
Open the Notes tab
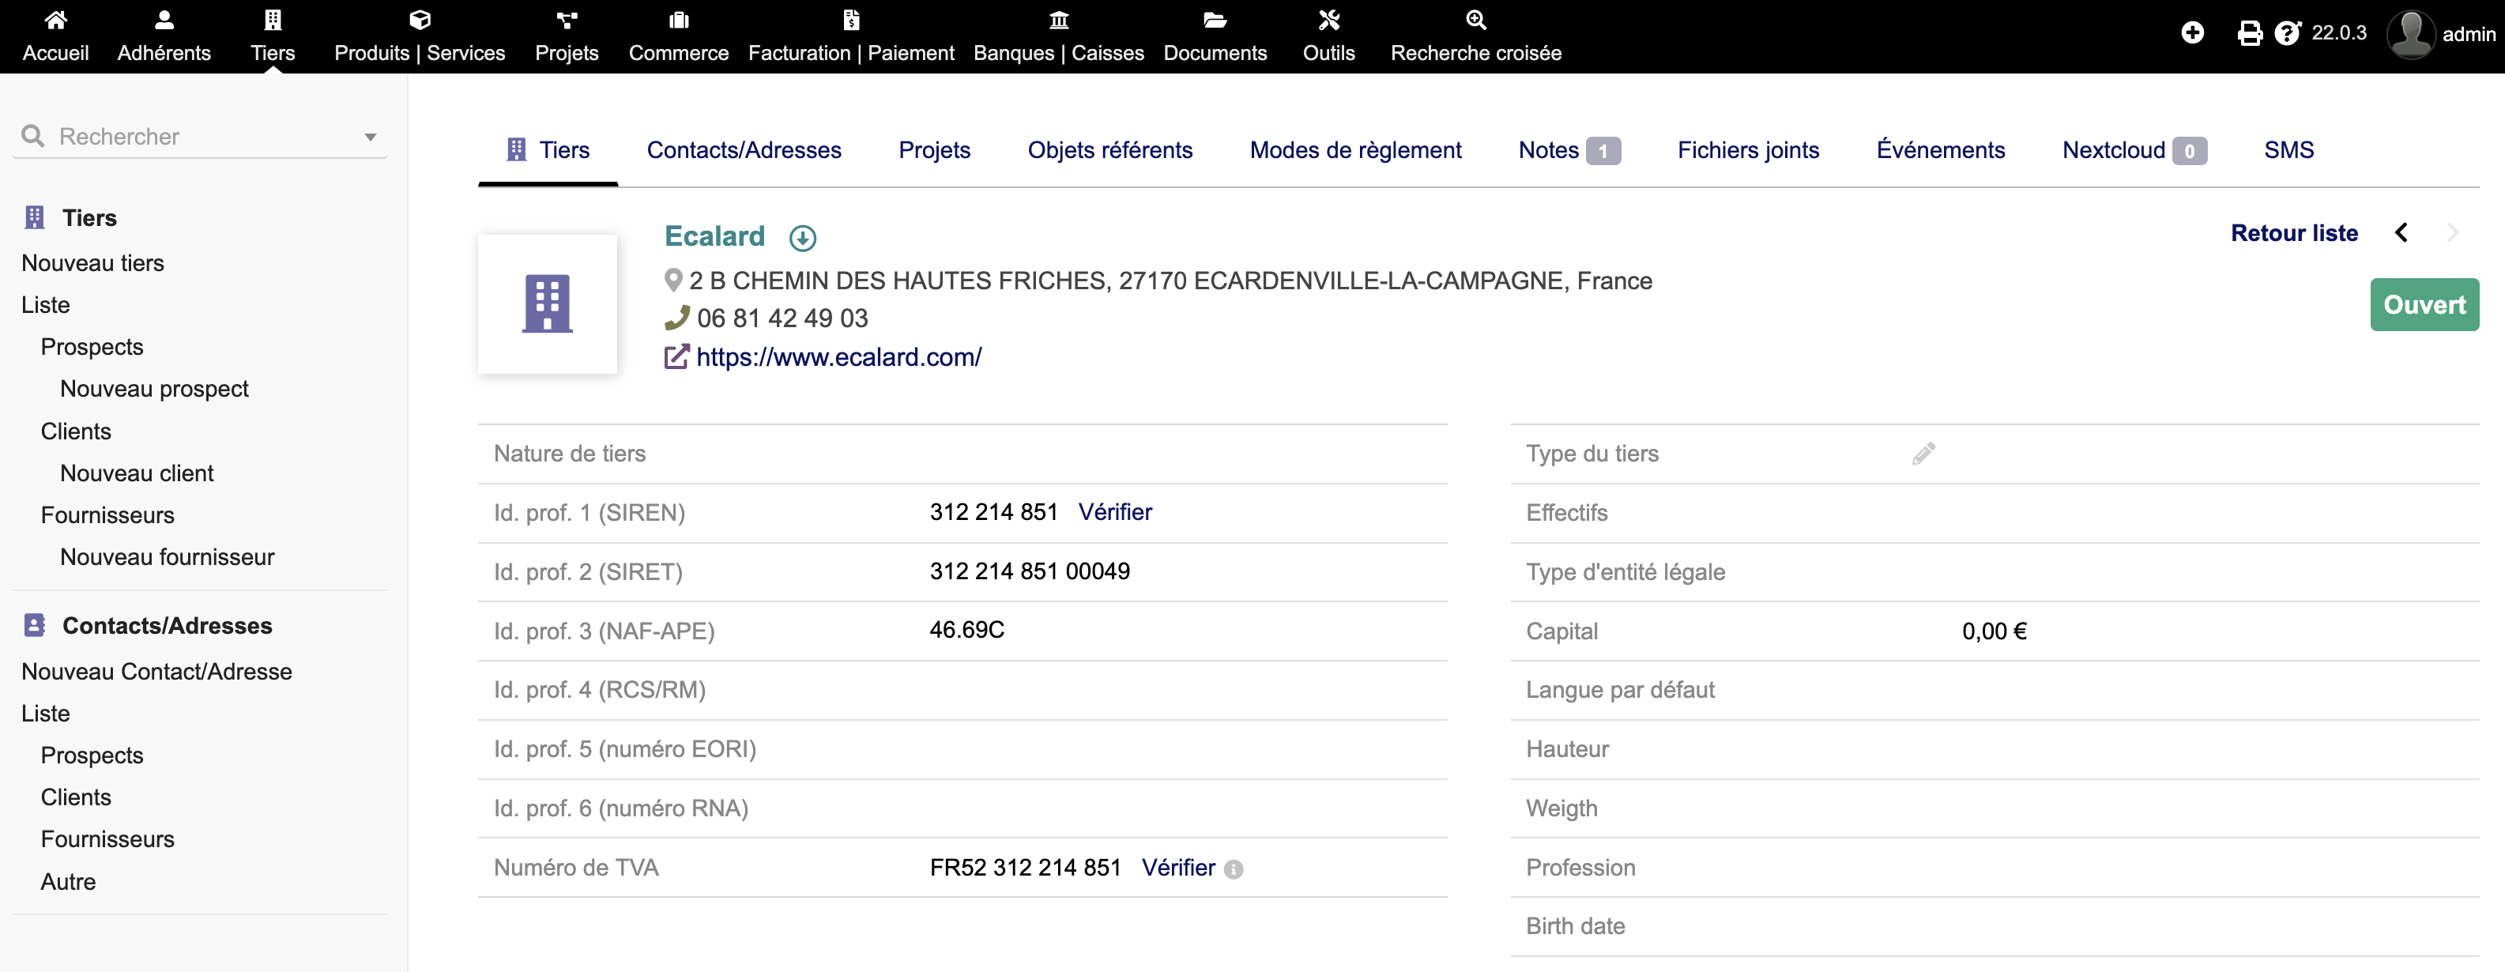1548,151
